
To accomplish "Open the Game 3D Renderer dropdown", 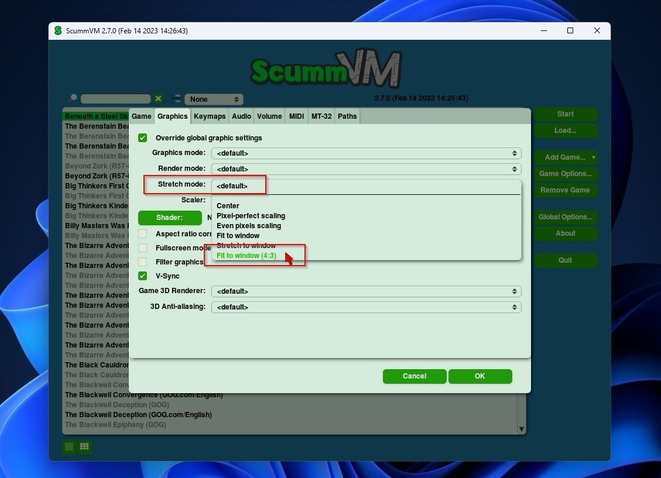I will pos(367,291).
